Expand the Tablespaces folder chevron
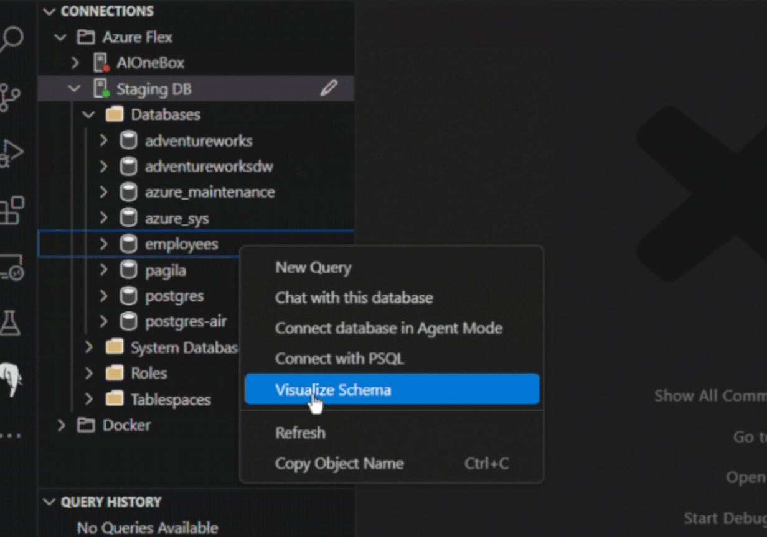This screenshot has height=537, width=767. tap(89, 399)
